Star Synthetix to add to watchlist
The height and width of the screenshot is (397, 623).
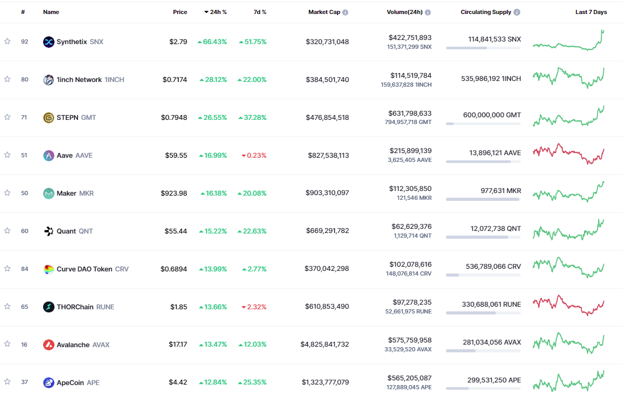7,42
